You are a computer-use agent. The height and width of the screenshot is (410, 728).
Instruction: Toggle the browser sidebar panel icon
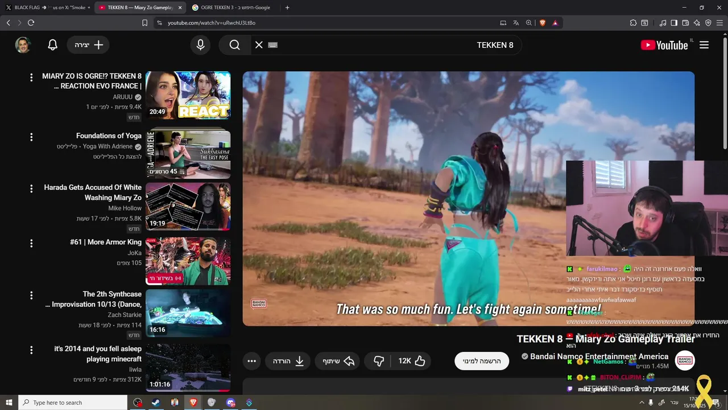(674, 23)
